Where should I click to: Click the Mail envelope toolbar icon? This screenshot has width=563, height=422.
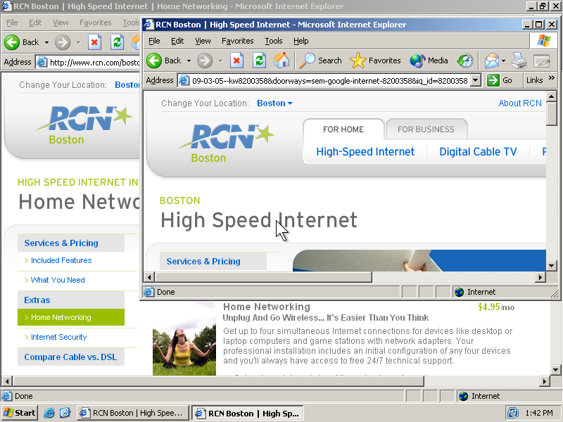coord(491,60)
